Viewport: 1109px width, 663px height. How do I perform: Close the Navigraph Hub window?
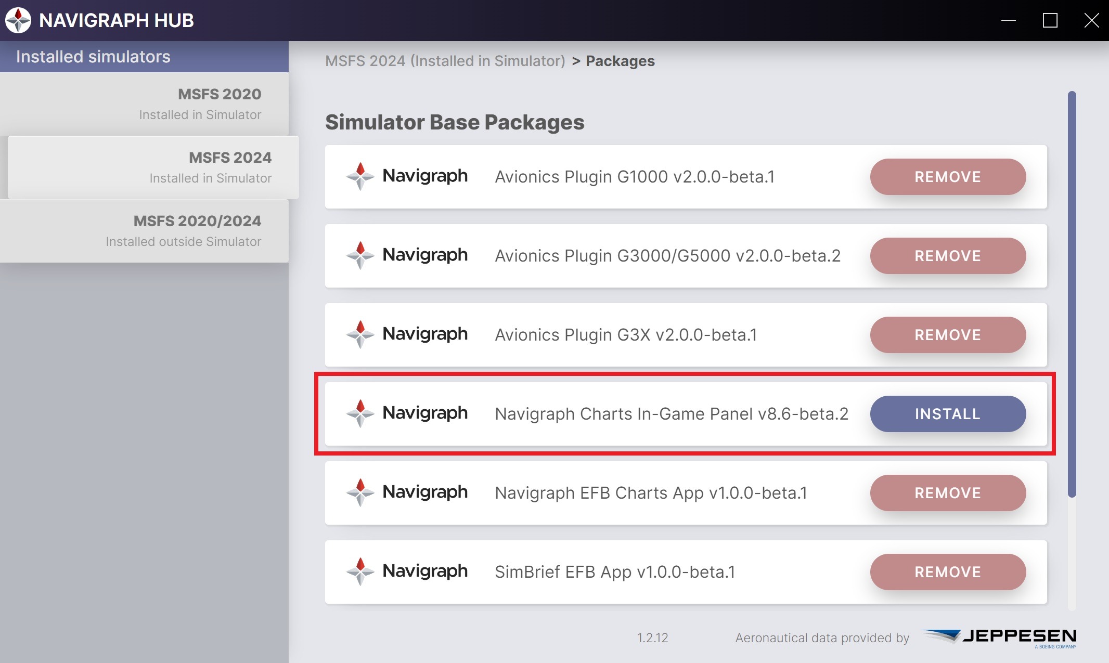pyautogui.click(x=1091, y=20)
